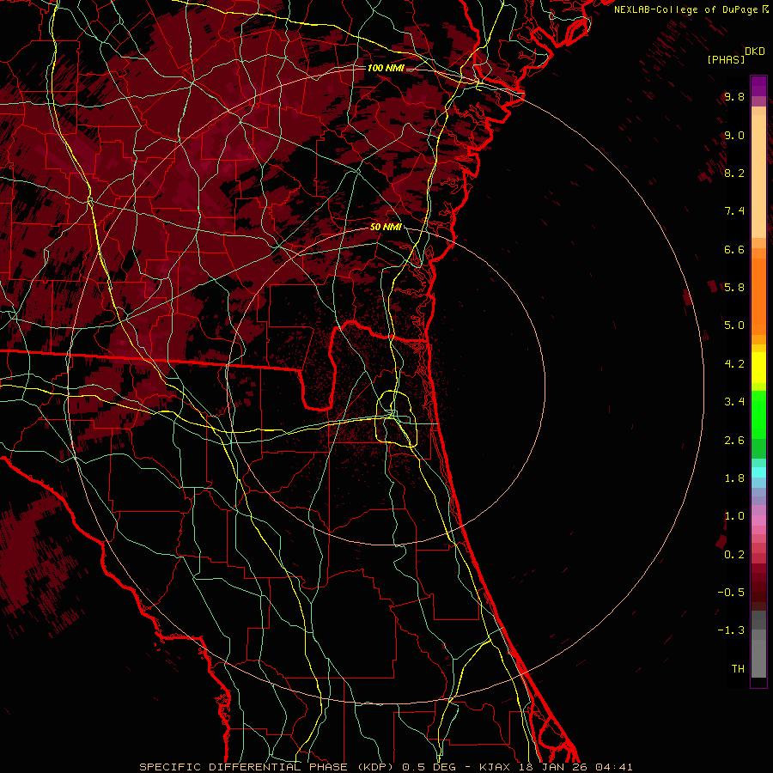Click the KJAX station identifier

pyautogui.click(x=495, y=767)
